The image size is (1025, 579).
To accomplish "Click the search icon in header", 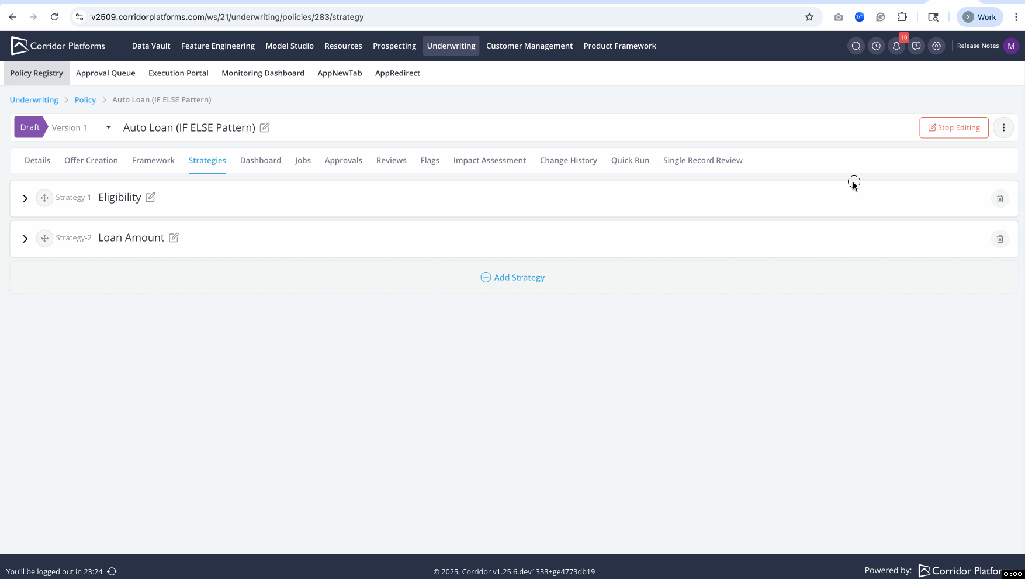I will coord(856,46).
